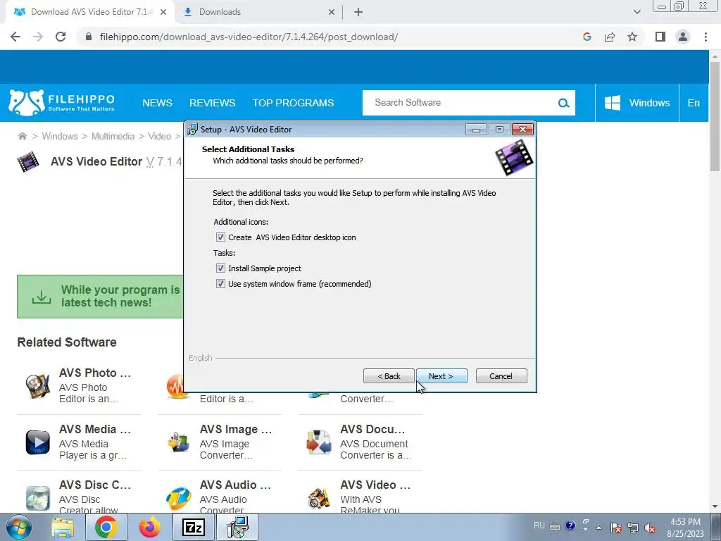The width and height of the screenshot is (721, 541).
Task: Open the En language selector
Action: 694,103
